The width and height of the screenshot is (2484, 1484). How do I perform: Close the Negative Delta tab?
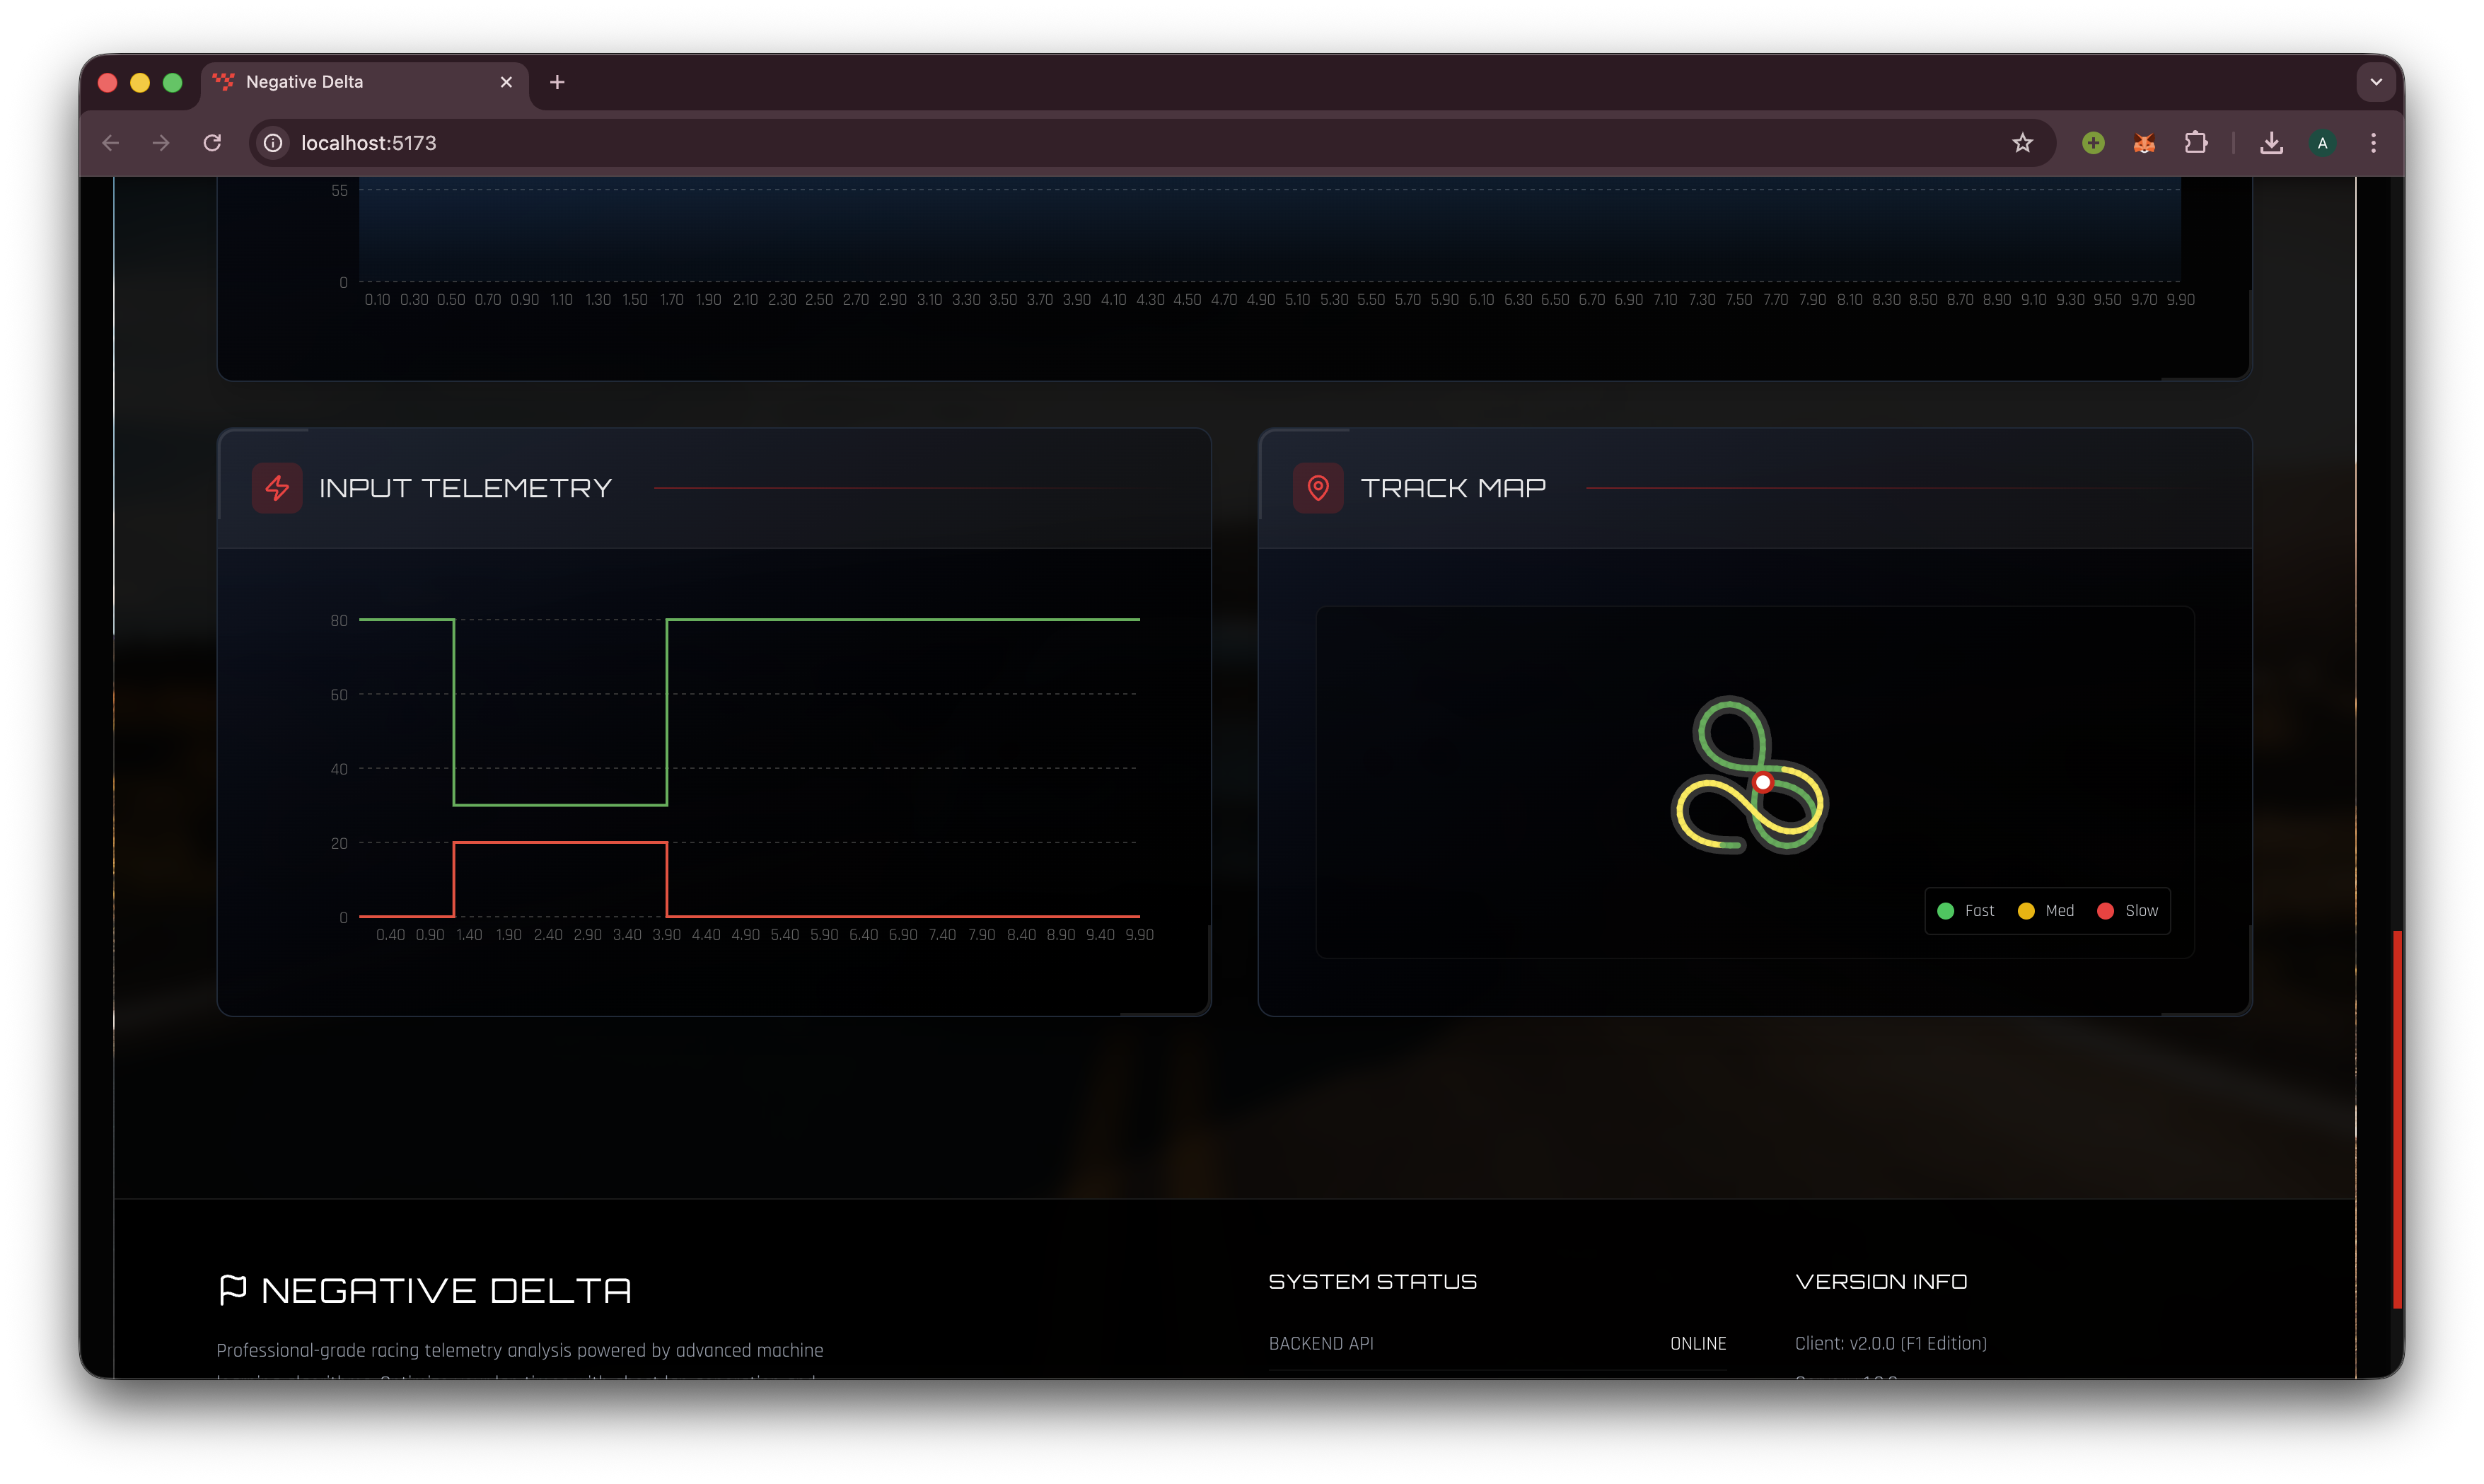(506, 82)
